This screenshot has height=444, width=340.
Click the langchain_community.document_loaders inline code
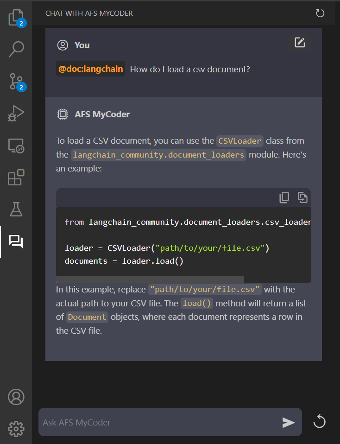[158, 155]
